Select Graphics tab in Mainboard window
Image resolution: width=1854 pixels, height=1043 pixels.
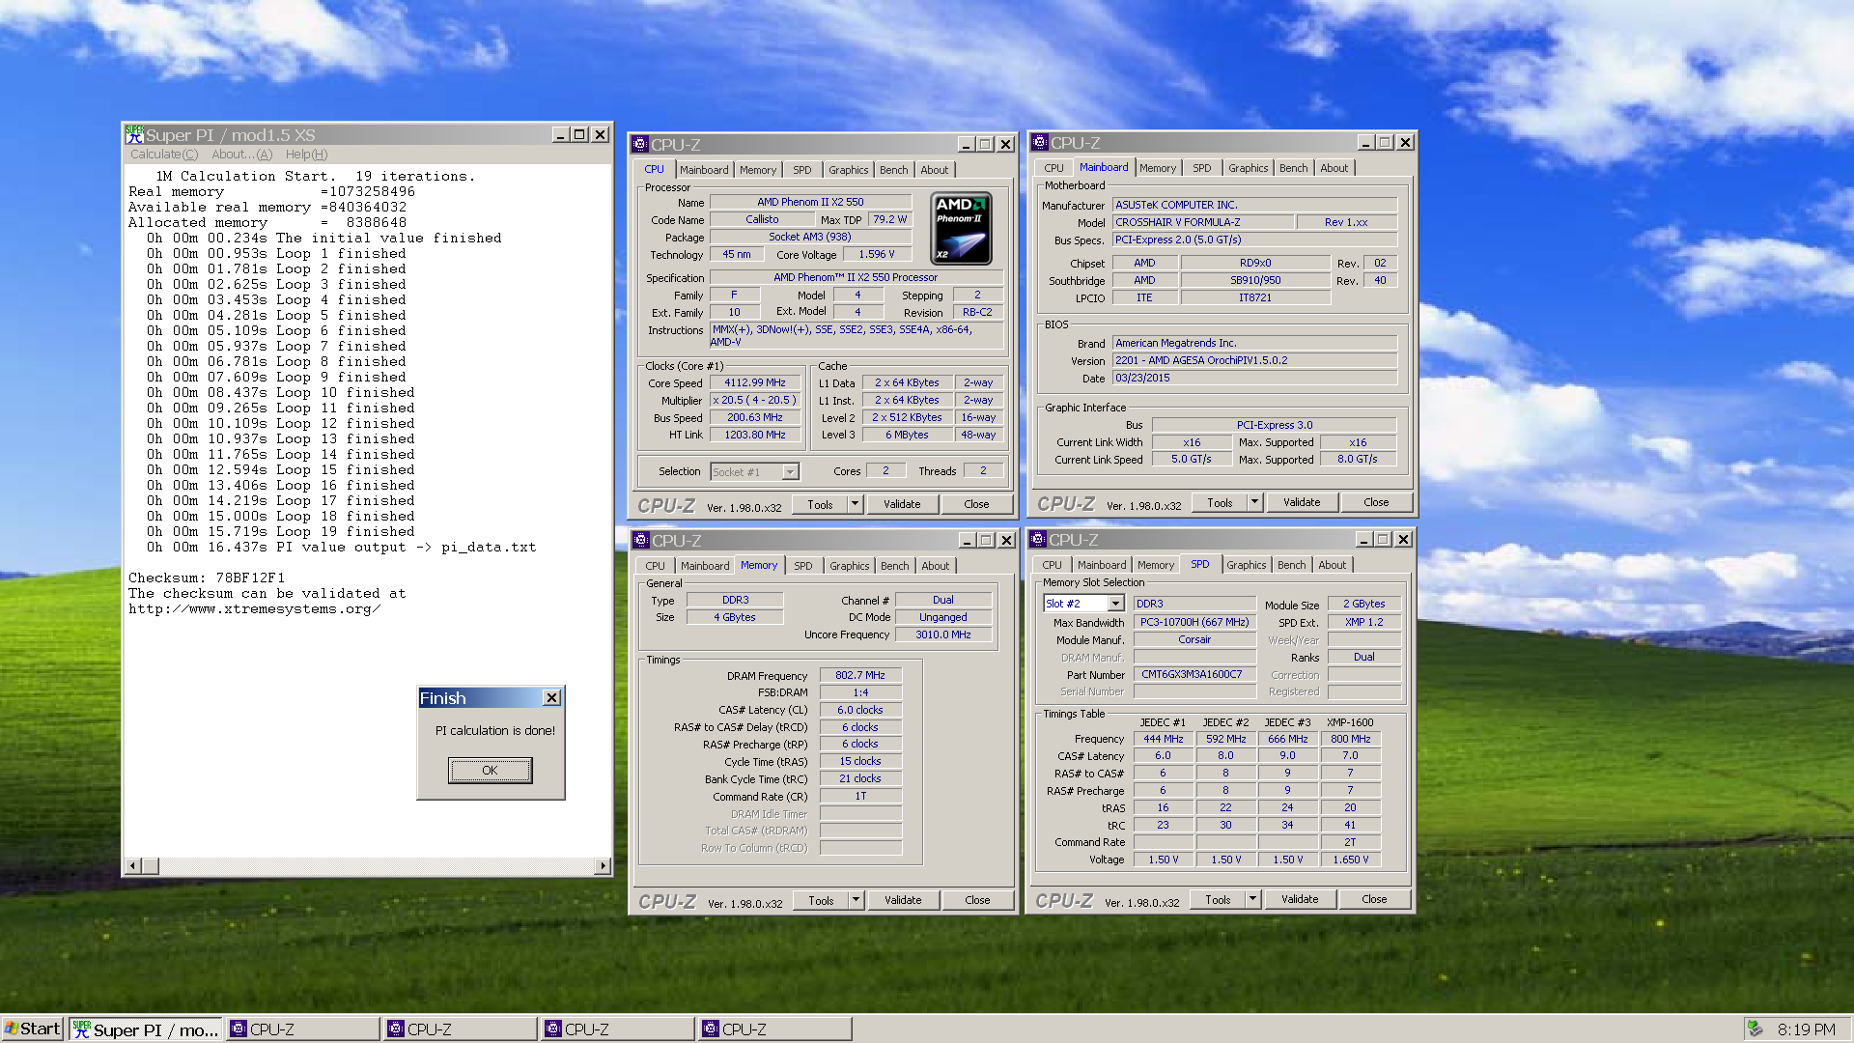(x=1248, y=168)
